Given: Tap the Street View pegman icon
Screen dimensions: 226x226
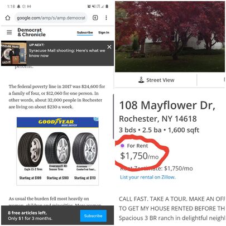Looking at the screenshot, I should point(141,80).
